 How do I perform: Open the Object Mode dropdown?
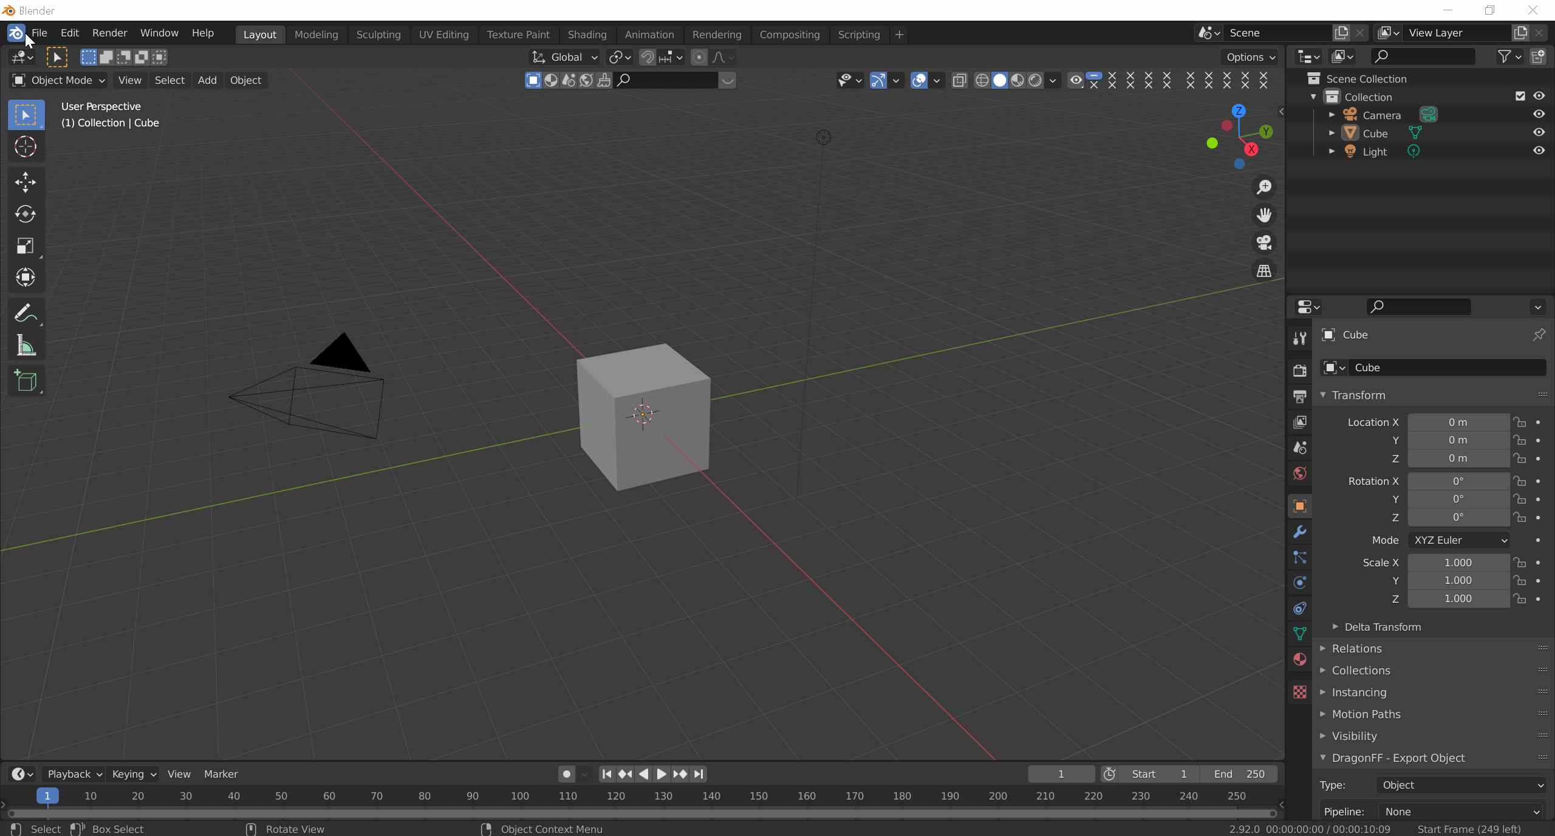(58, 80)
